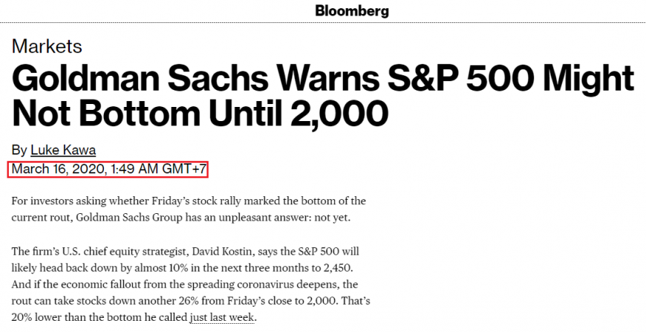Open author Luke Kawa's profile link
The image size is (646, 332).
(x=65, y=149)
